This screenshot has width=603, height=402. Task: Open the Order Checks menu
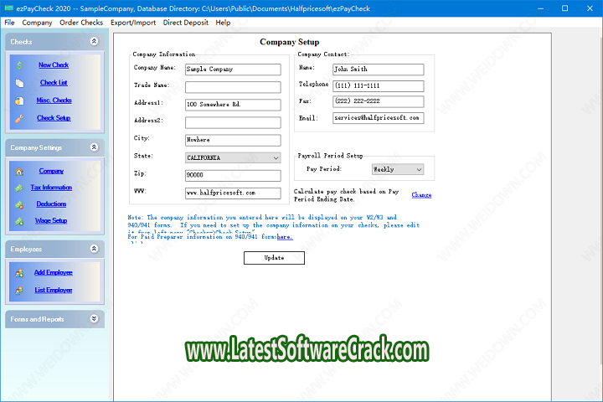pos(81,23)
